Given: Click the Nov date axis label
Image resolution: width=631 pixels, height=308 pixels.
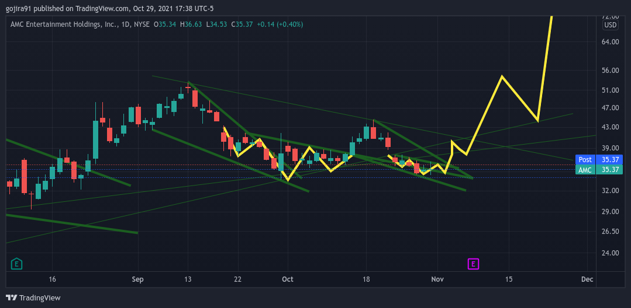Looking at the screenshot, I should 437,279.
